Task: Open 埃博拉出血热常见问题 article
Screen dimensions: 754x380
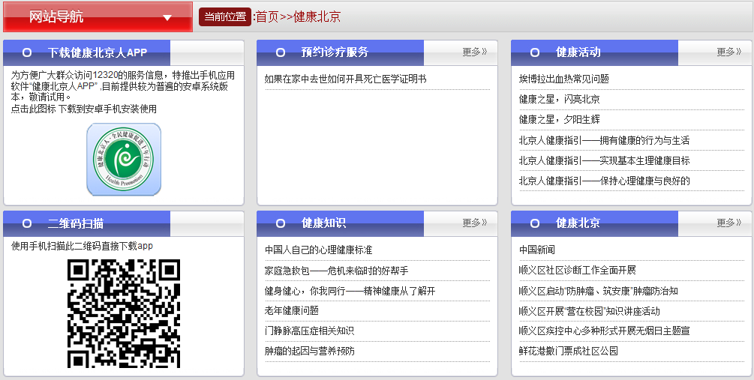Action: pyautogui.click(x=564, y=79)
